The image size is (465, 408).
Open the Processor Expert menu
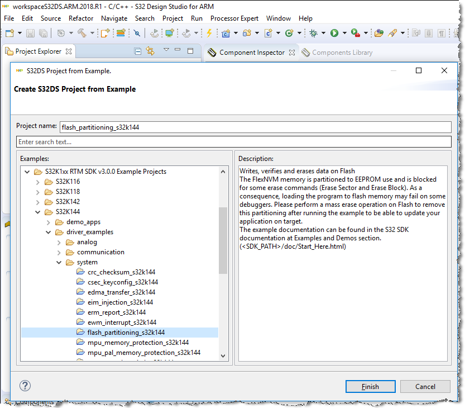point(234,18)
